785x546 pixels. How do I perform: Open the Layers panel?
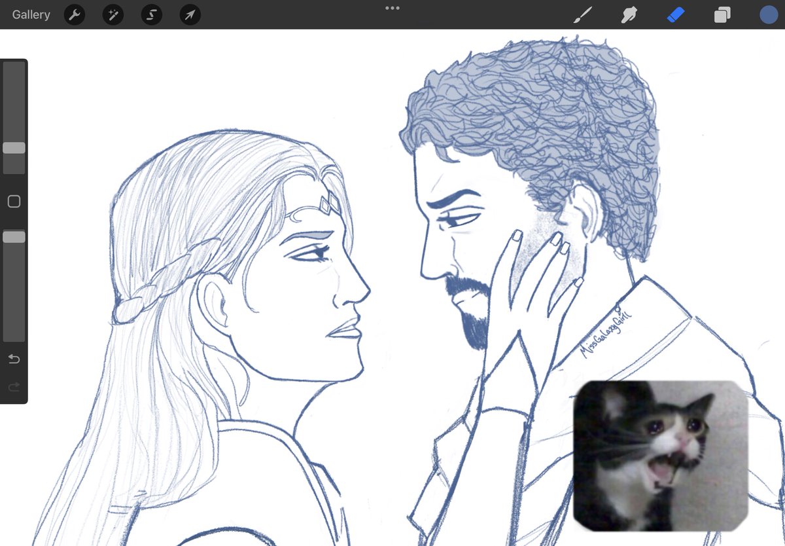click(x=722, y=14)
